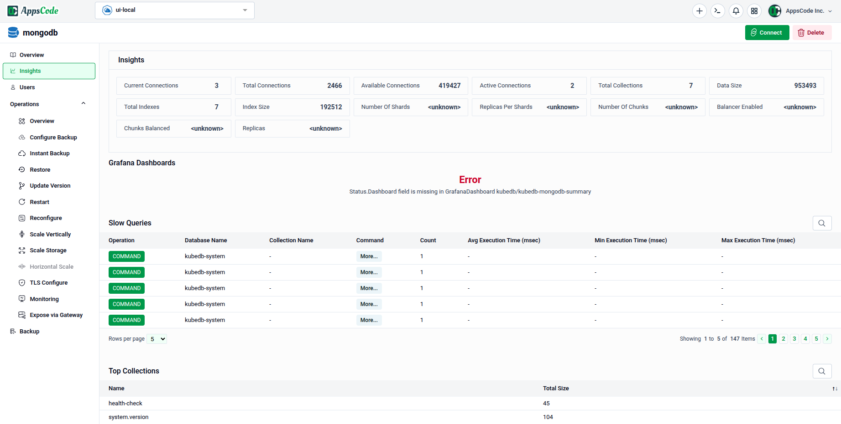Select the Monitoring operation icon
841x424 pixels.
(x=22, y=299)
